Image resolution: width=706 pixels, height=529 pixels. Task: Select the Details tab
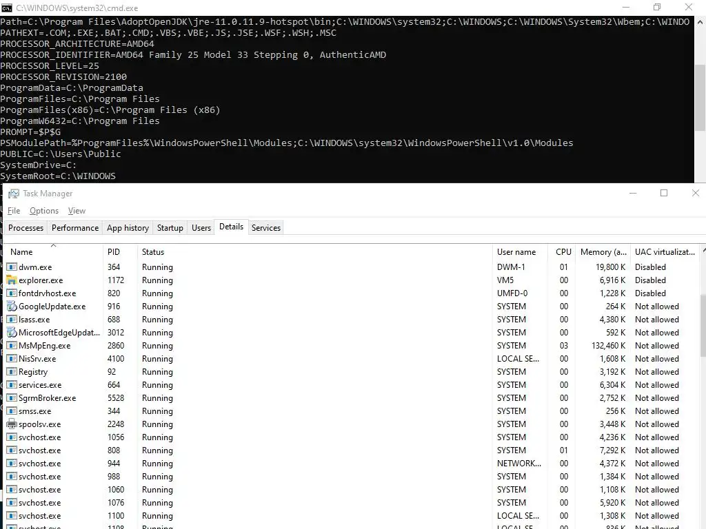[x=232, y=227]
